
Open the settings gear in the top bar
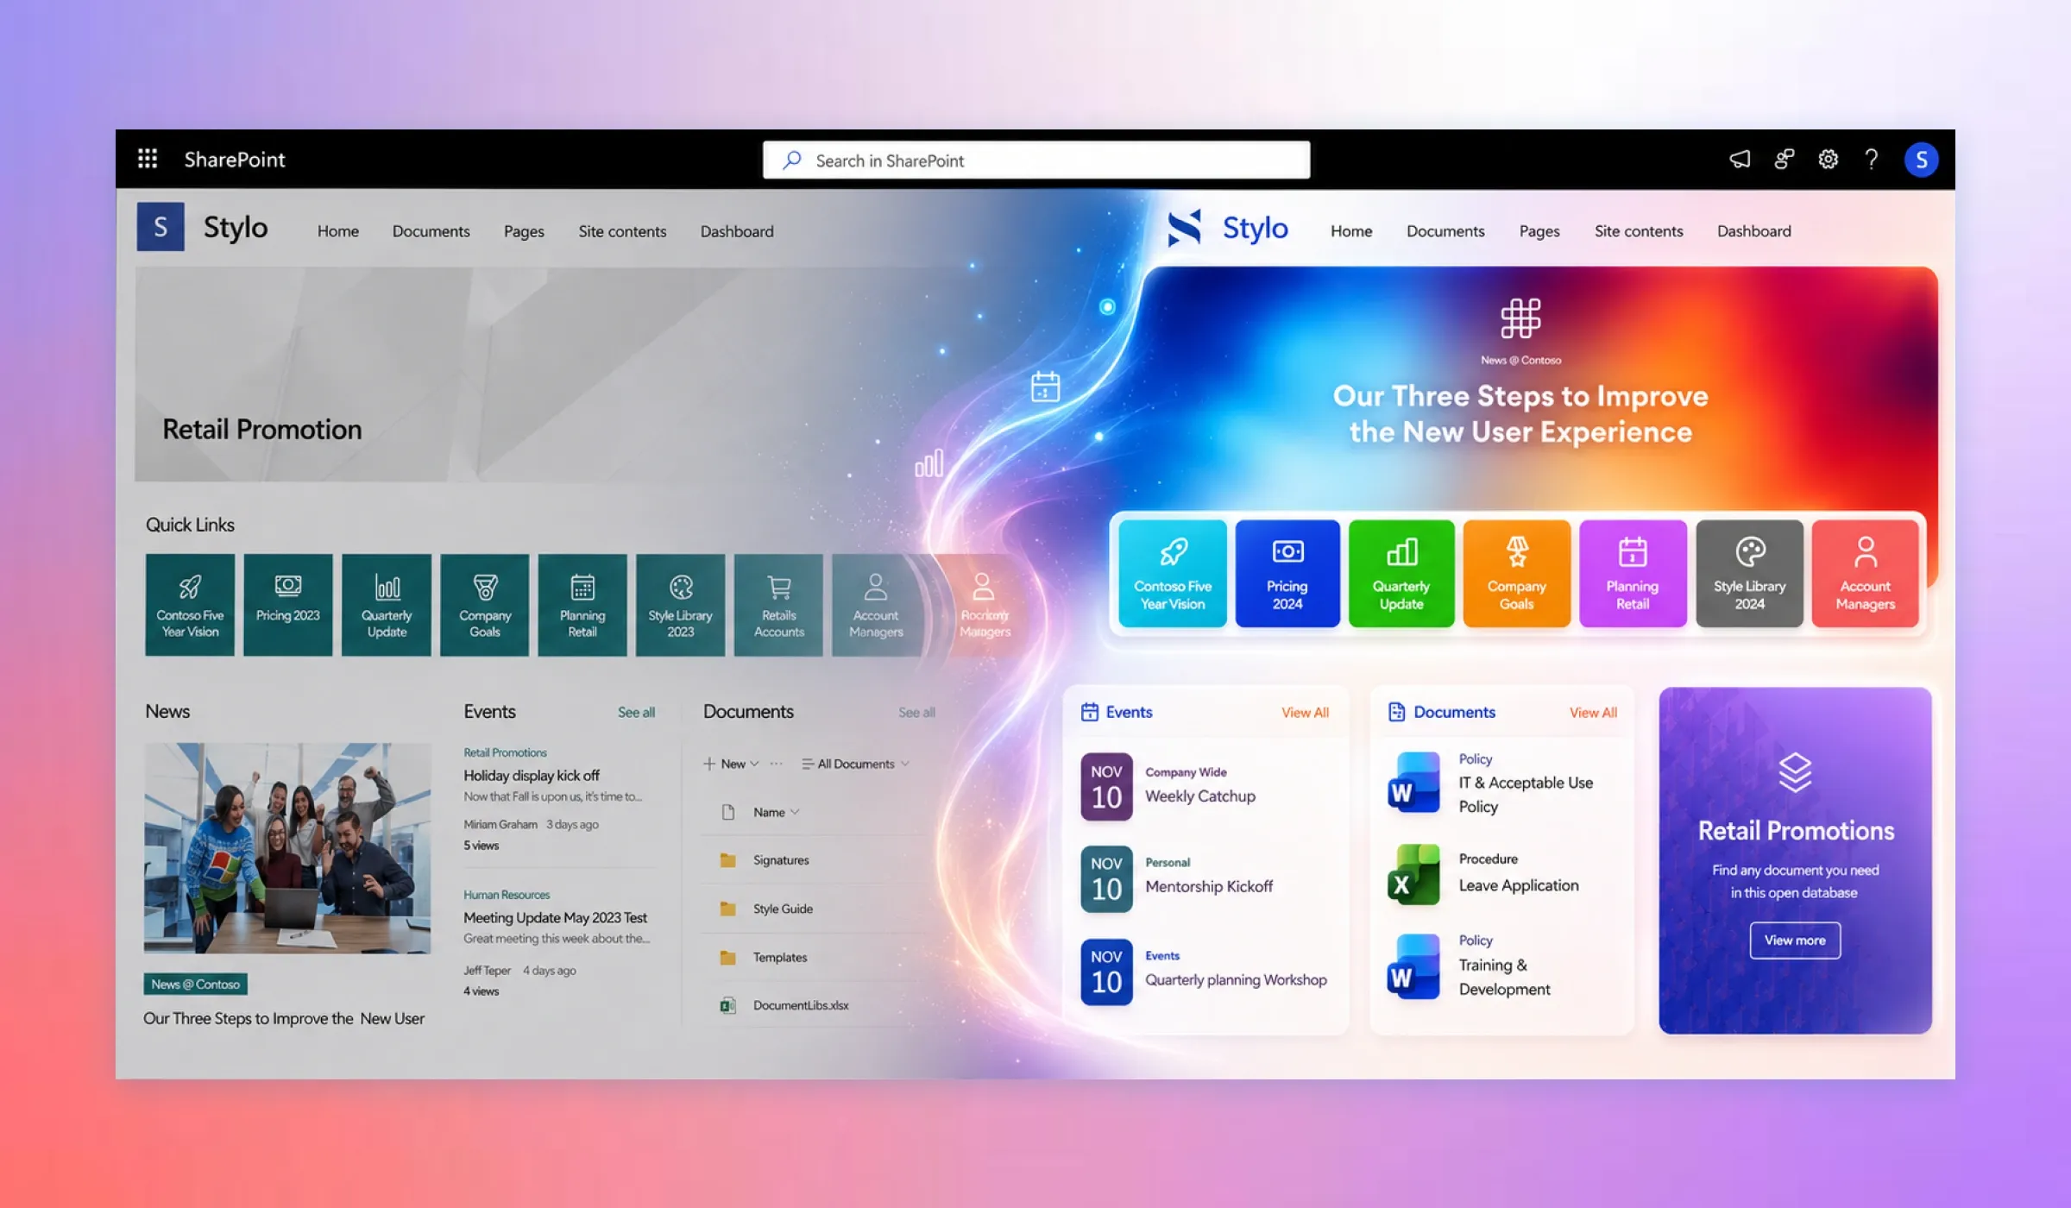click(x=1828, y=159)
